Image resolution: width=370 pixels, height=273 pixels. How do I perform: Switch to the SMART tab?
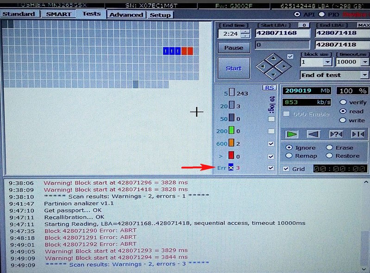(x=58, y=14)
